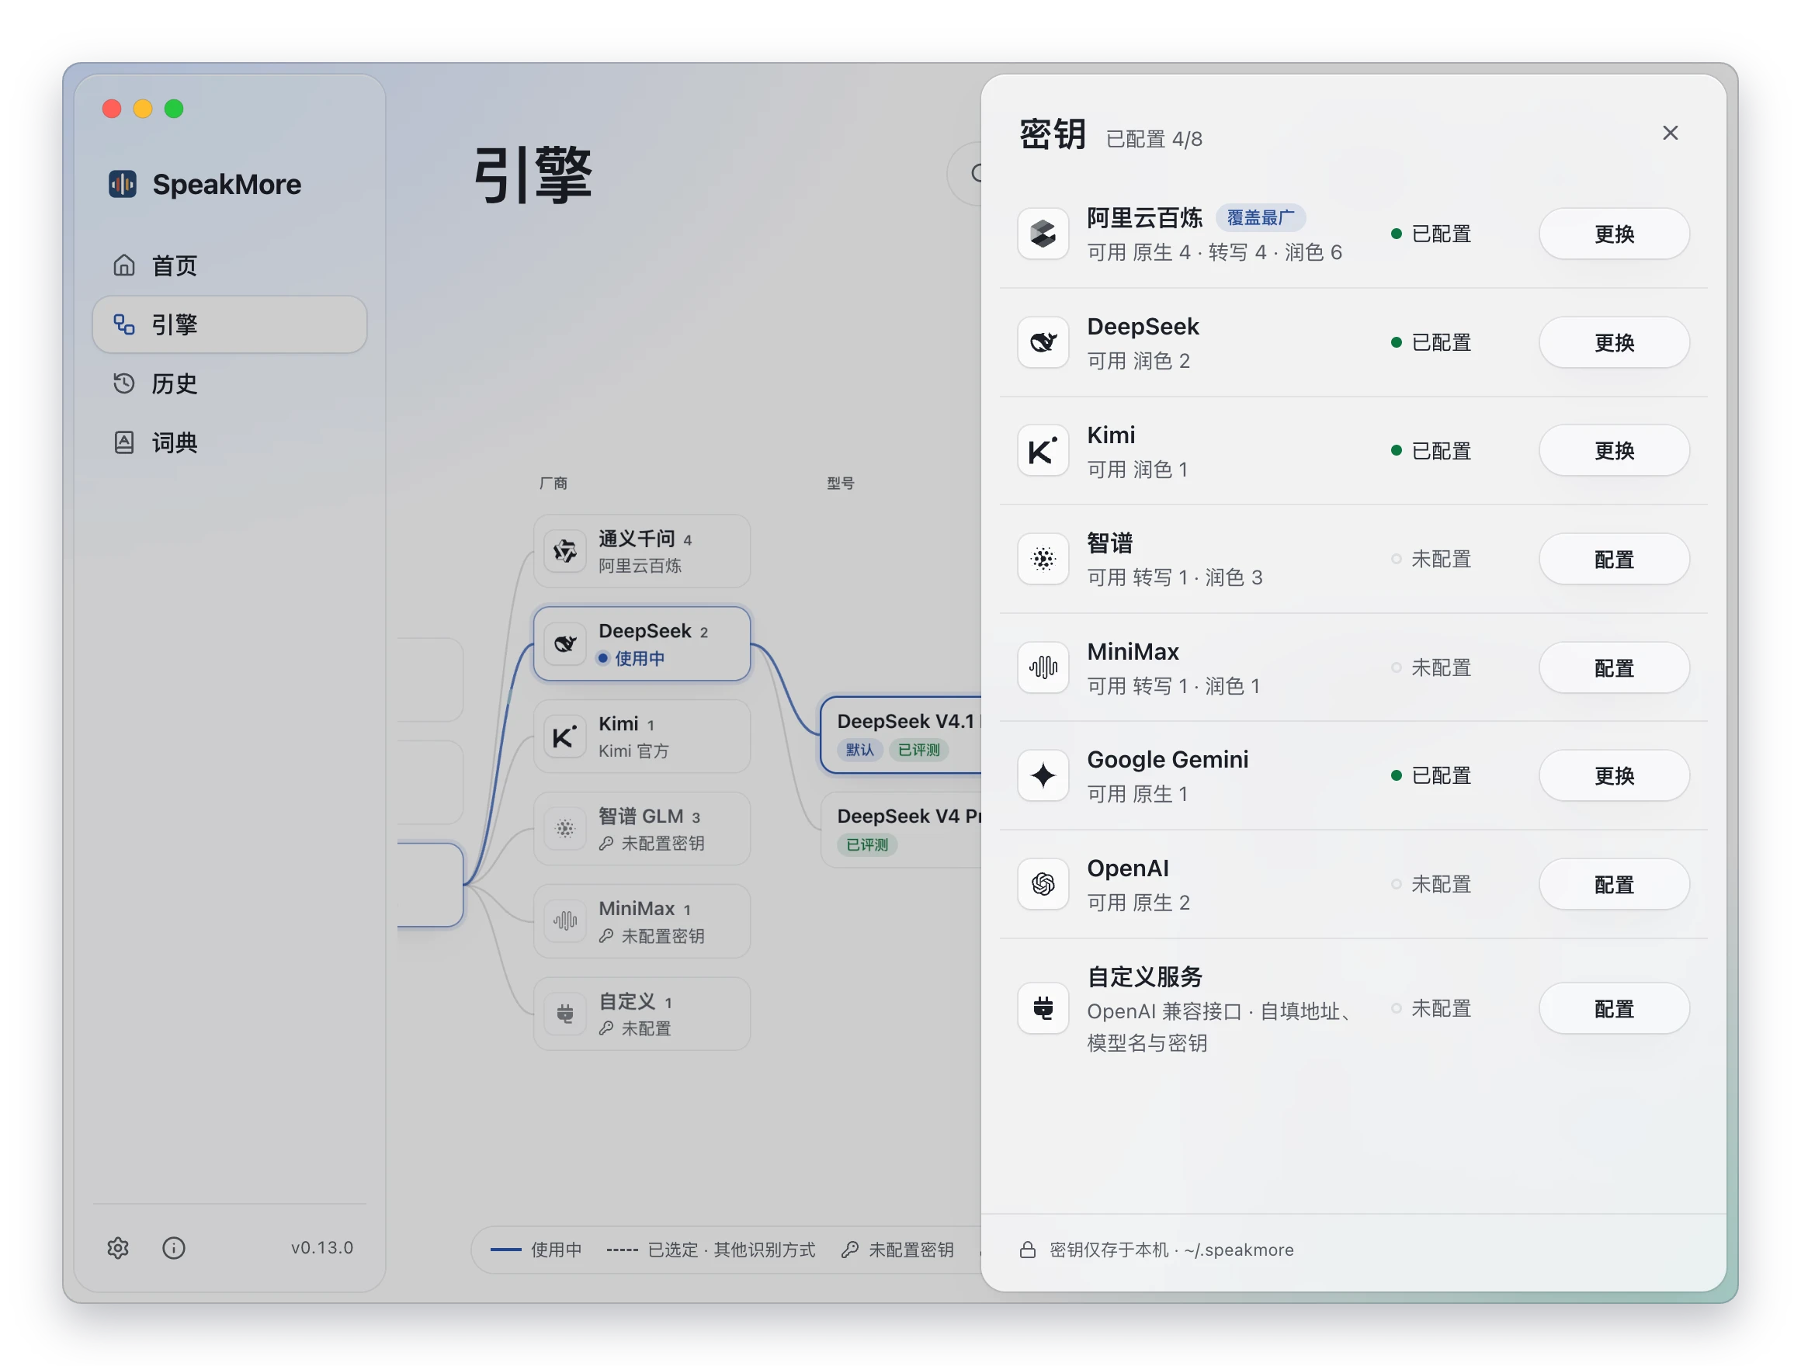Click the 智谱 GLM icon in vendor graph
Image resolution: width=1801 pixels, height=1366 pixels.
(565, 829)
